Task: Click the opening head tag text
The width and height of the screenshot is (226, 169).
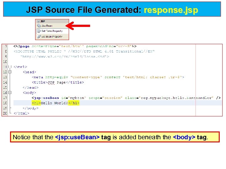Action: [30, 72]
